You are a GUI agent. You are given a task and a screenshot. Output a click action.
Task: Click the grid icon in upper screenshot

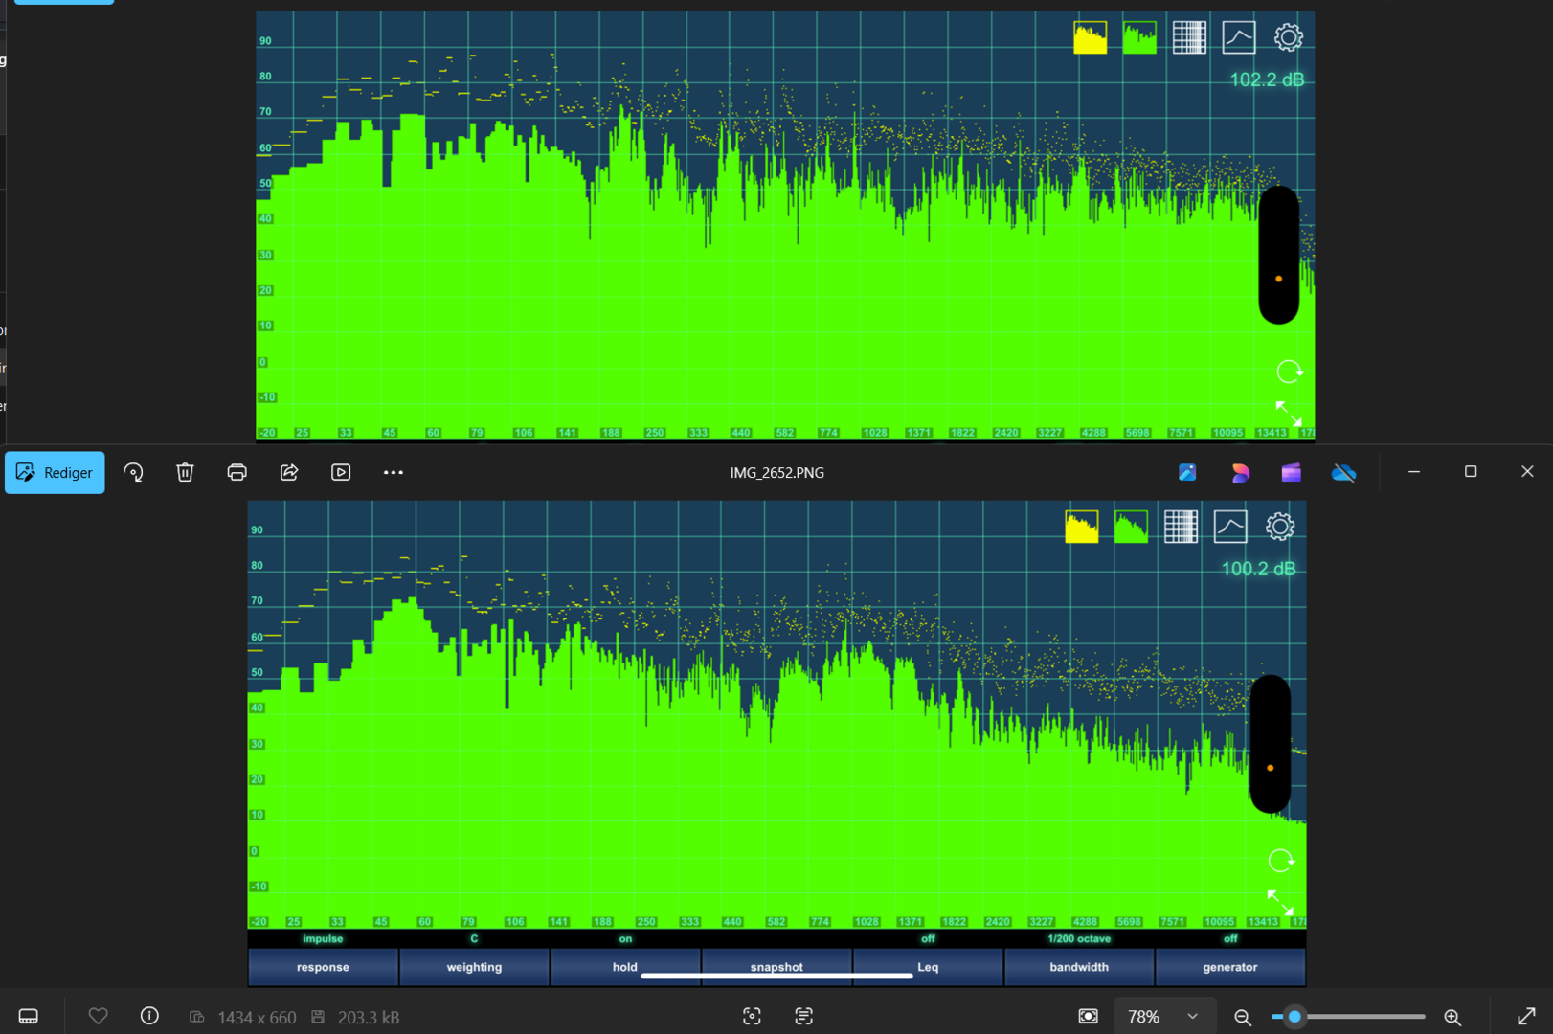pos(1189,38)
